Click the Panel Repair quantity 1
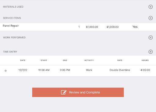This screenshot has width=156, height=112. (79, 27)
